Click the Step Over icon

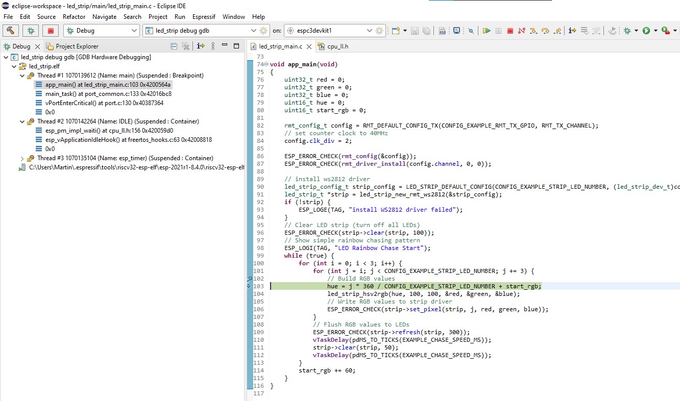(545, 31)
